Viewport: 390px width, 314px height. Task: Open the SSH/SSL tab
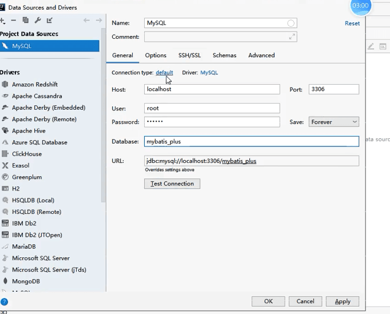pyautogui.click(x=189, y=55)
